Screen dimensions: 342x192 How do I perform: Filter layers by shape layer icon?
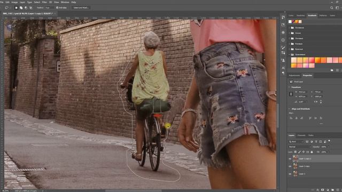[x=321, y=142]
